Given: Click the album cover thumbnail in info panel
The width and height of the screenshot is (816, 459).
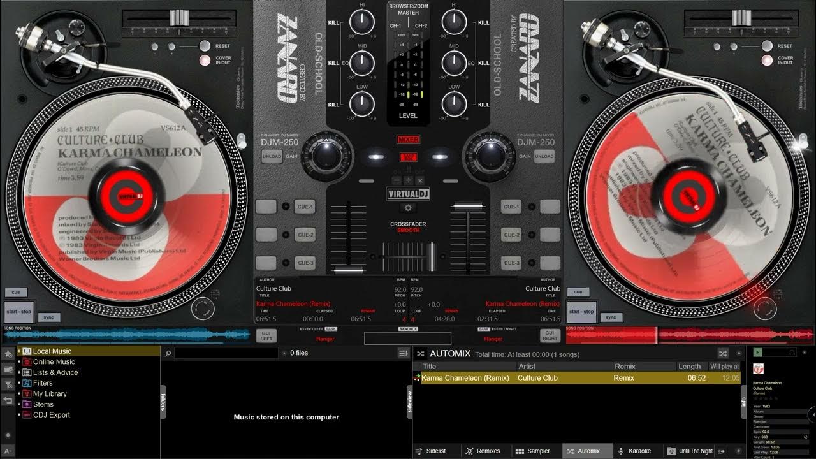Looking at the screenshot, I should click(x=759, y=368).
